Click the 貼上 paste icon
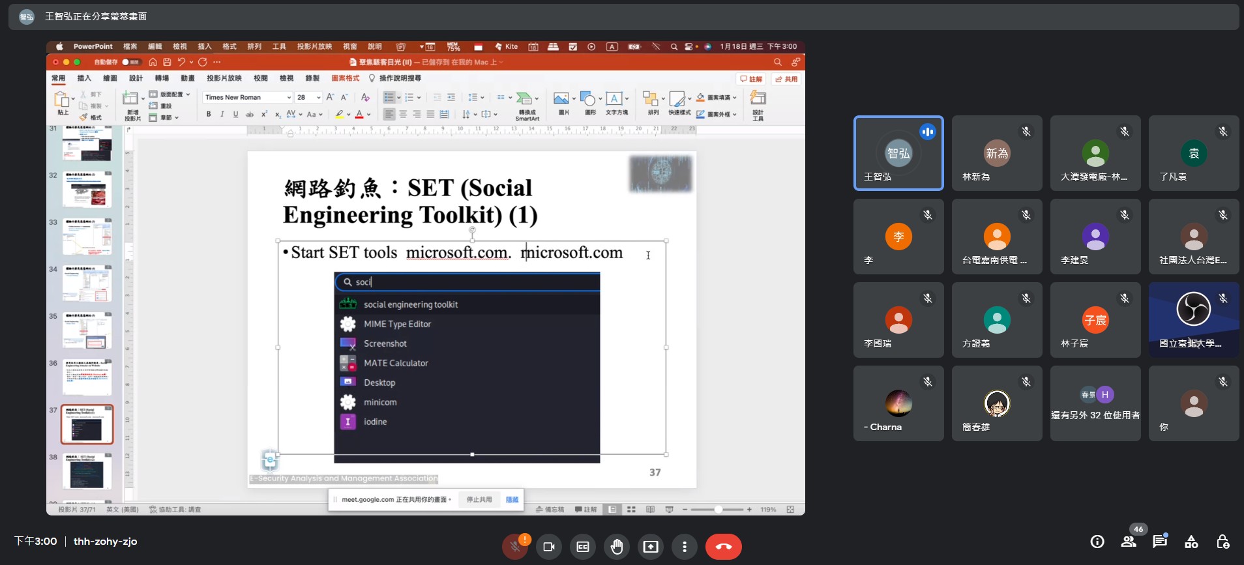This screenshot has width=1244, height=565. 61,100
